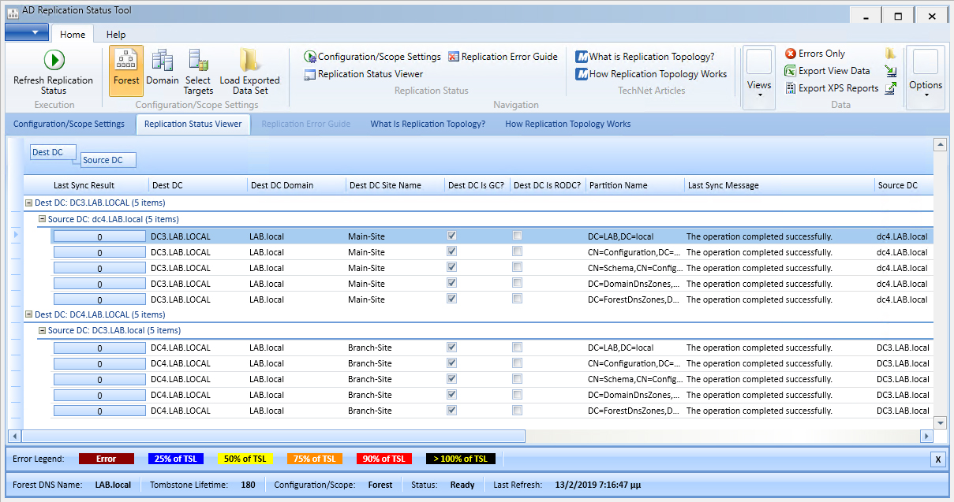Click Export XPS Reports
The width and height of the screenshot is (954, 502).
click(832, 88)
